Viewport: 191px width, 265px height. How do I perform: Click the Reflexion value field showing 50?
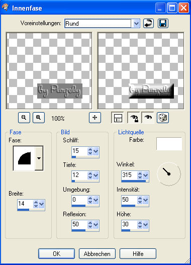[x=79, y=224]
